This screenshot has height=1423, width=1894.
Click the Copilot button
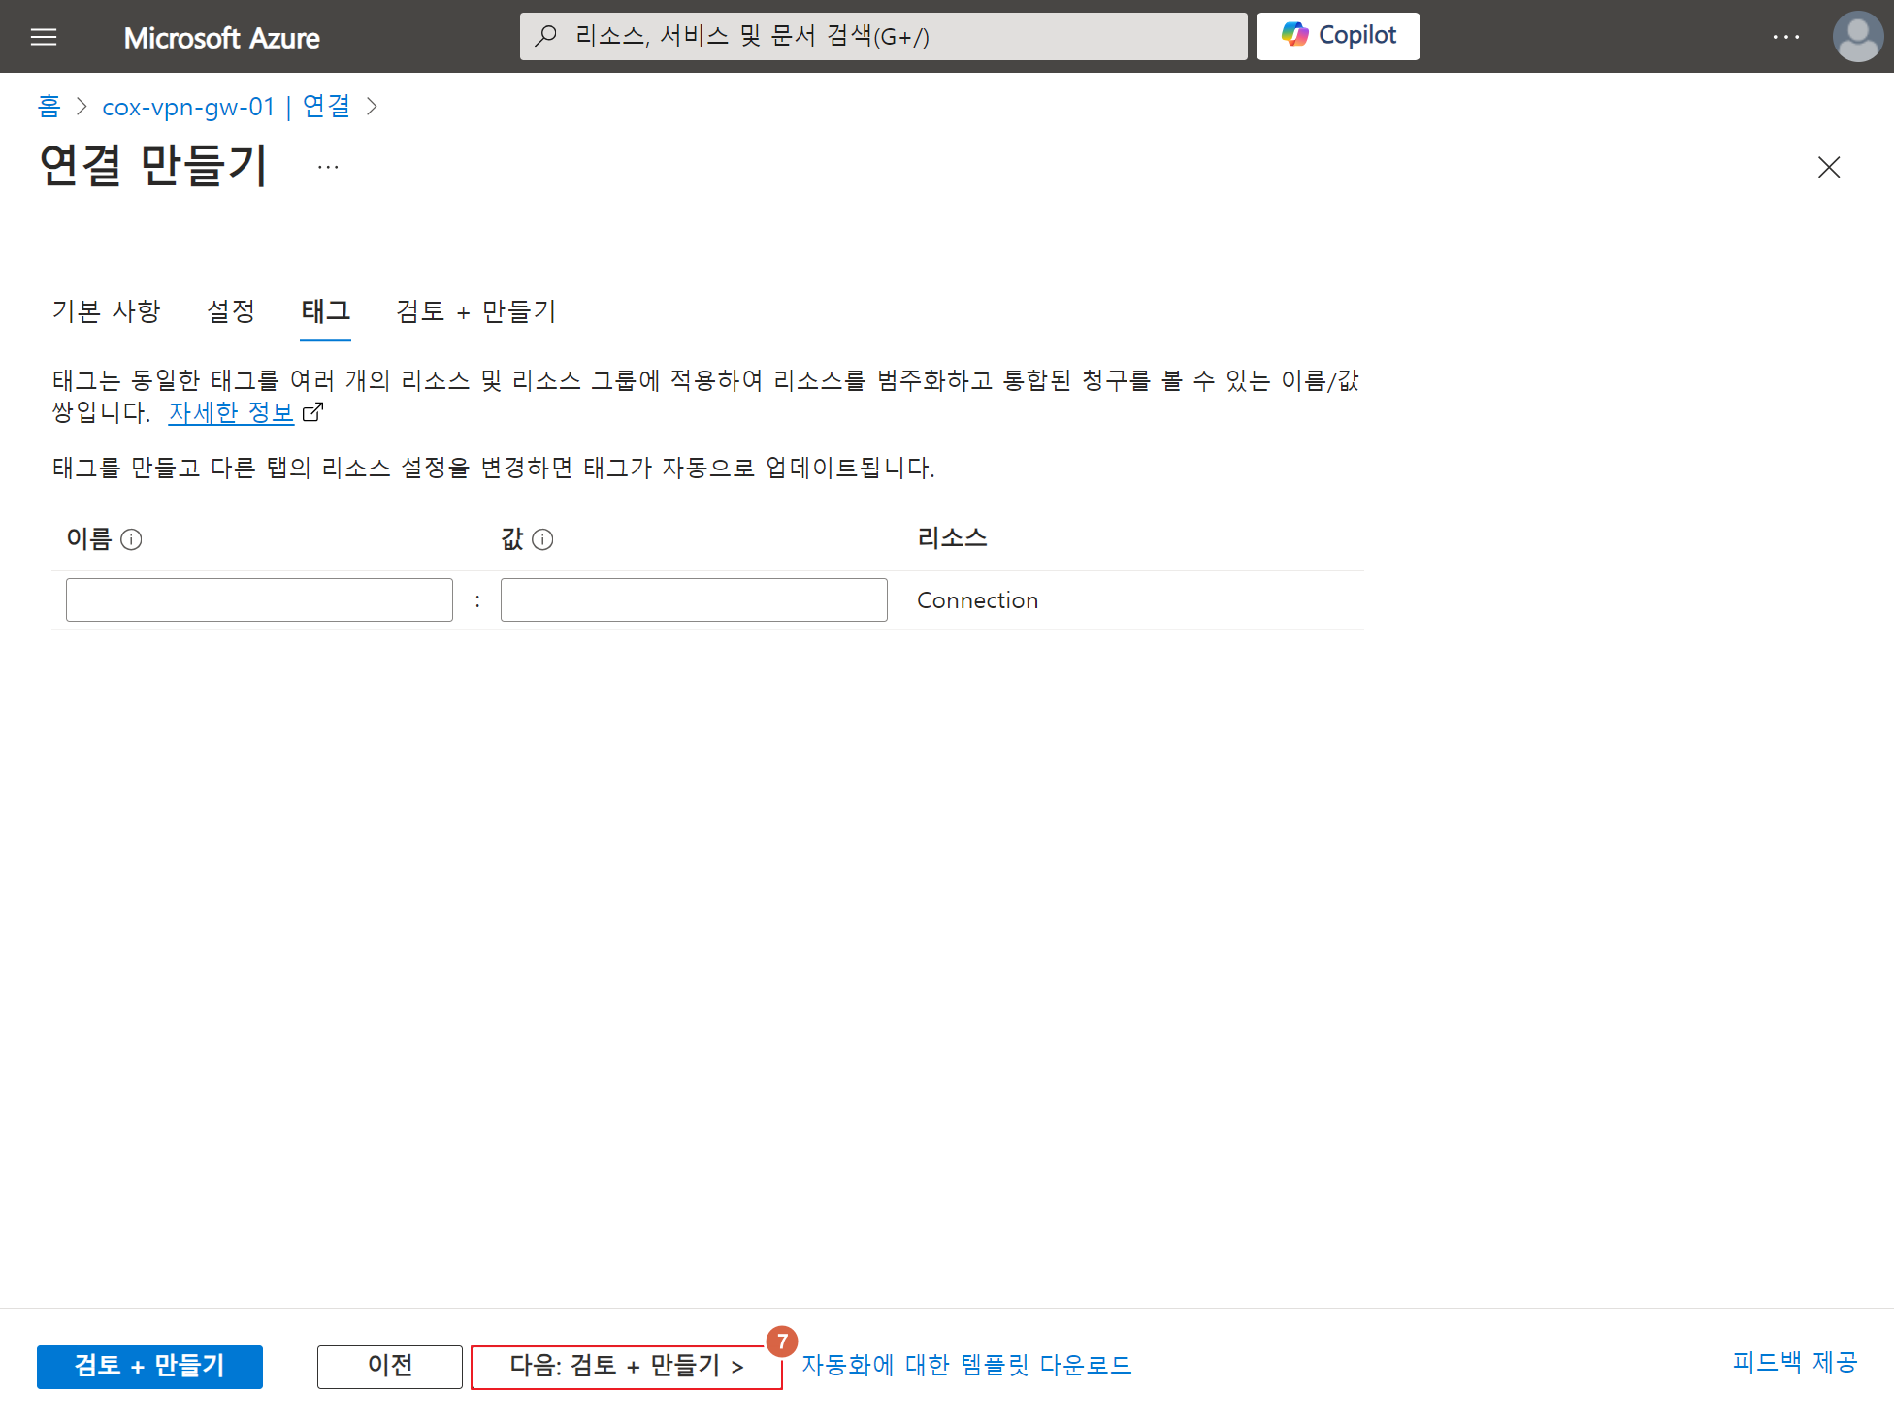1337,36
